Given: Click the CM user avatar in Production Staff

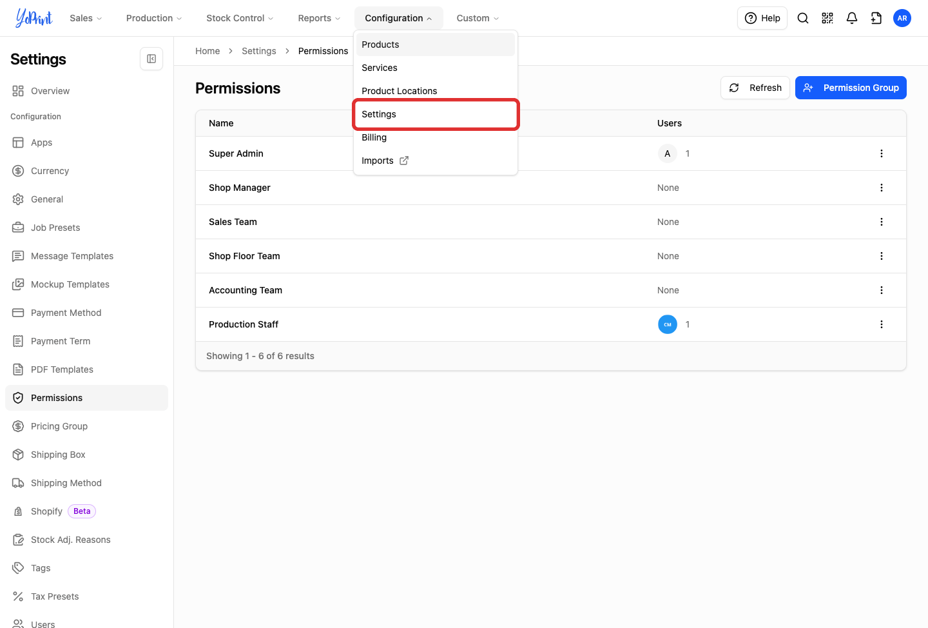Looking at the screenshot, I should (668, 324).
